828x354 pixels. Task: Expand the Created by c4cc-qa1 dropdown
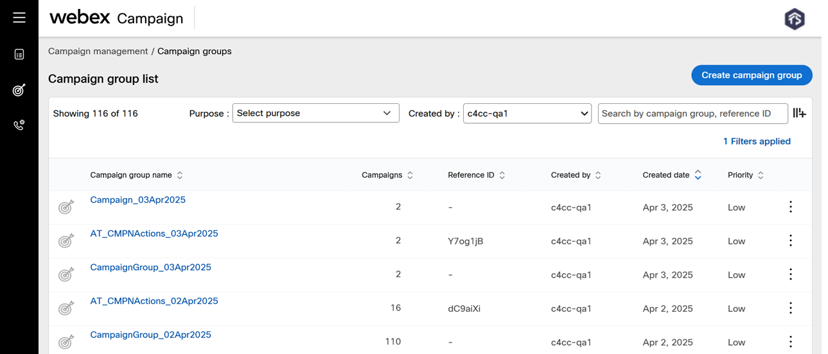click(x=527, y=113)
